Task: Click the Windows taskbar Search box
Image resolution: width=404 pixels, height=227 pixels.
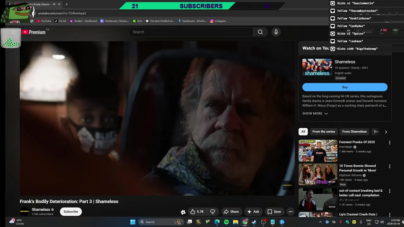Action: pyautogui.click(x=161, y=222)
